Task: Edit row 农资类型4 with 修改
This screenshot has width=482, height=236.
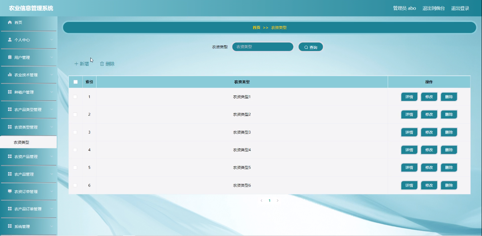Action: (429, 150)
